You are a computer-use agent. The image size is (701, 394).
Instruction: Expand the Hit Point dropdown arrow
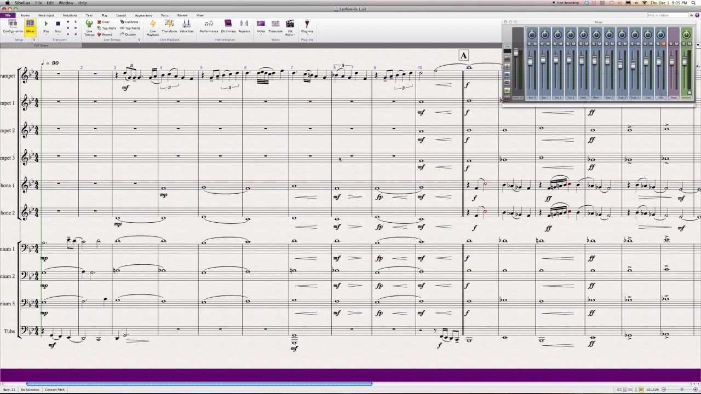(294, 34)
